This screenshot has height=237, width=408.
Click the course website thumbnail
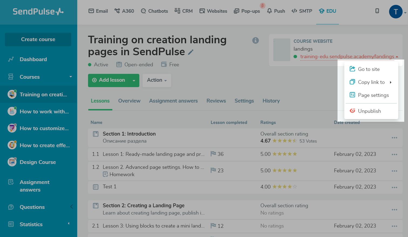[282, 50]
